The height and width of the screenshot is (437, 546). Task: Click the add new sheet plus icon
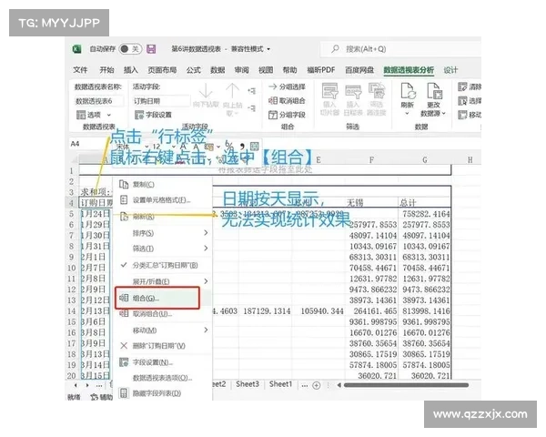point(316,385)
